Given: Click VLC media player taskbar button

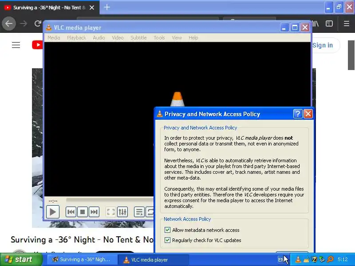Looking at the screenshot, I should [x=154, y=259].
